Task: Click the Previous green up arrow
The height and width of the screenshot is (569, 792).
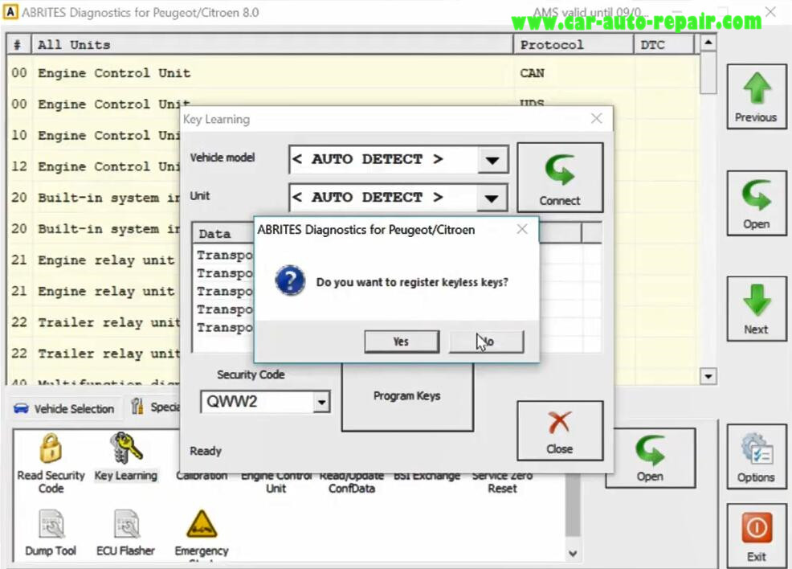Action: tap(756, 96)
